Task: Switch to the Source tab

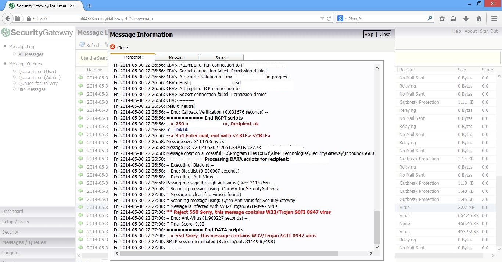Action: [x=221, y=58]
